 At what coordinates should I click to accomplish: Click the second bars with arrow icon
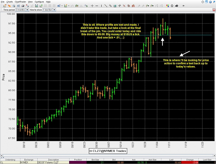[152, 6]
